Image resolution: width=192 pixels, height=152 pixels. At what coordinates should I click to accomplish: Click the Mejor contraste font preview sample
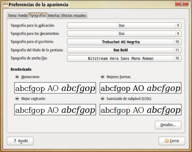55,110
